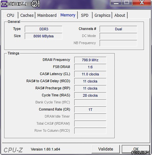Click the FSB:DRAM label
This screenshot has height=155, width=152.
pos(61,67)
